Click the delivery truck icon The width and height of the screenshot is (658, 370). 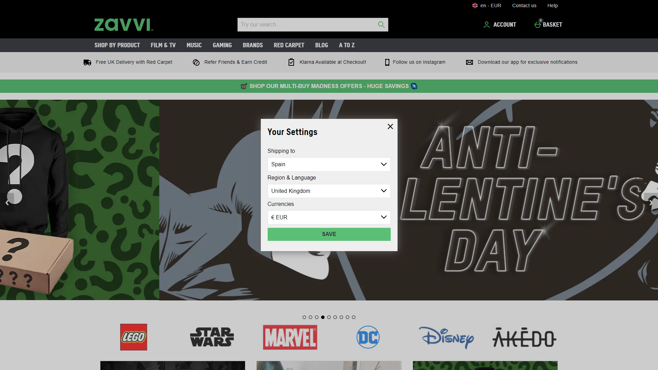[87, 62]
